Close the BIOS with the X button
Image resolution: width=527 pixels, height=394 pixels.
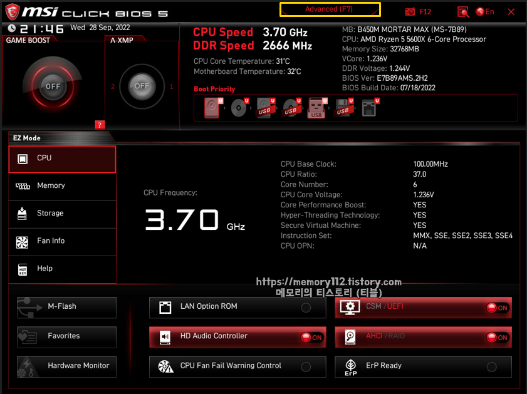tap(511, 12)
